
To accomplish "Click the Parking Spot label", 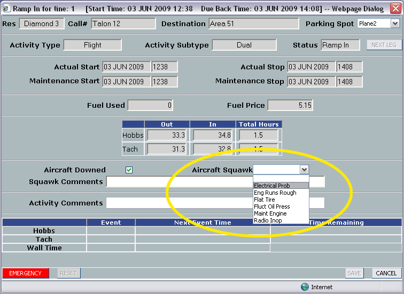I will coord(330,24).
